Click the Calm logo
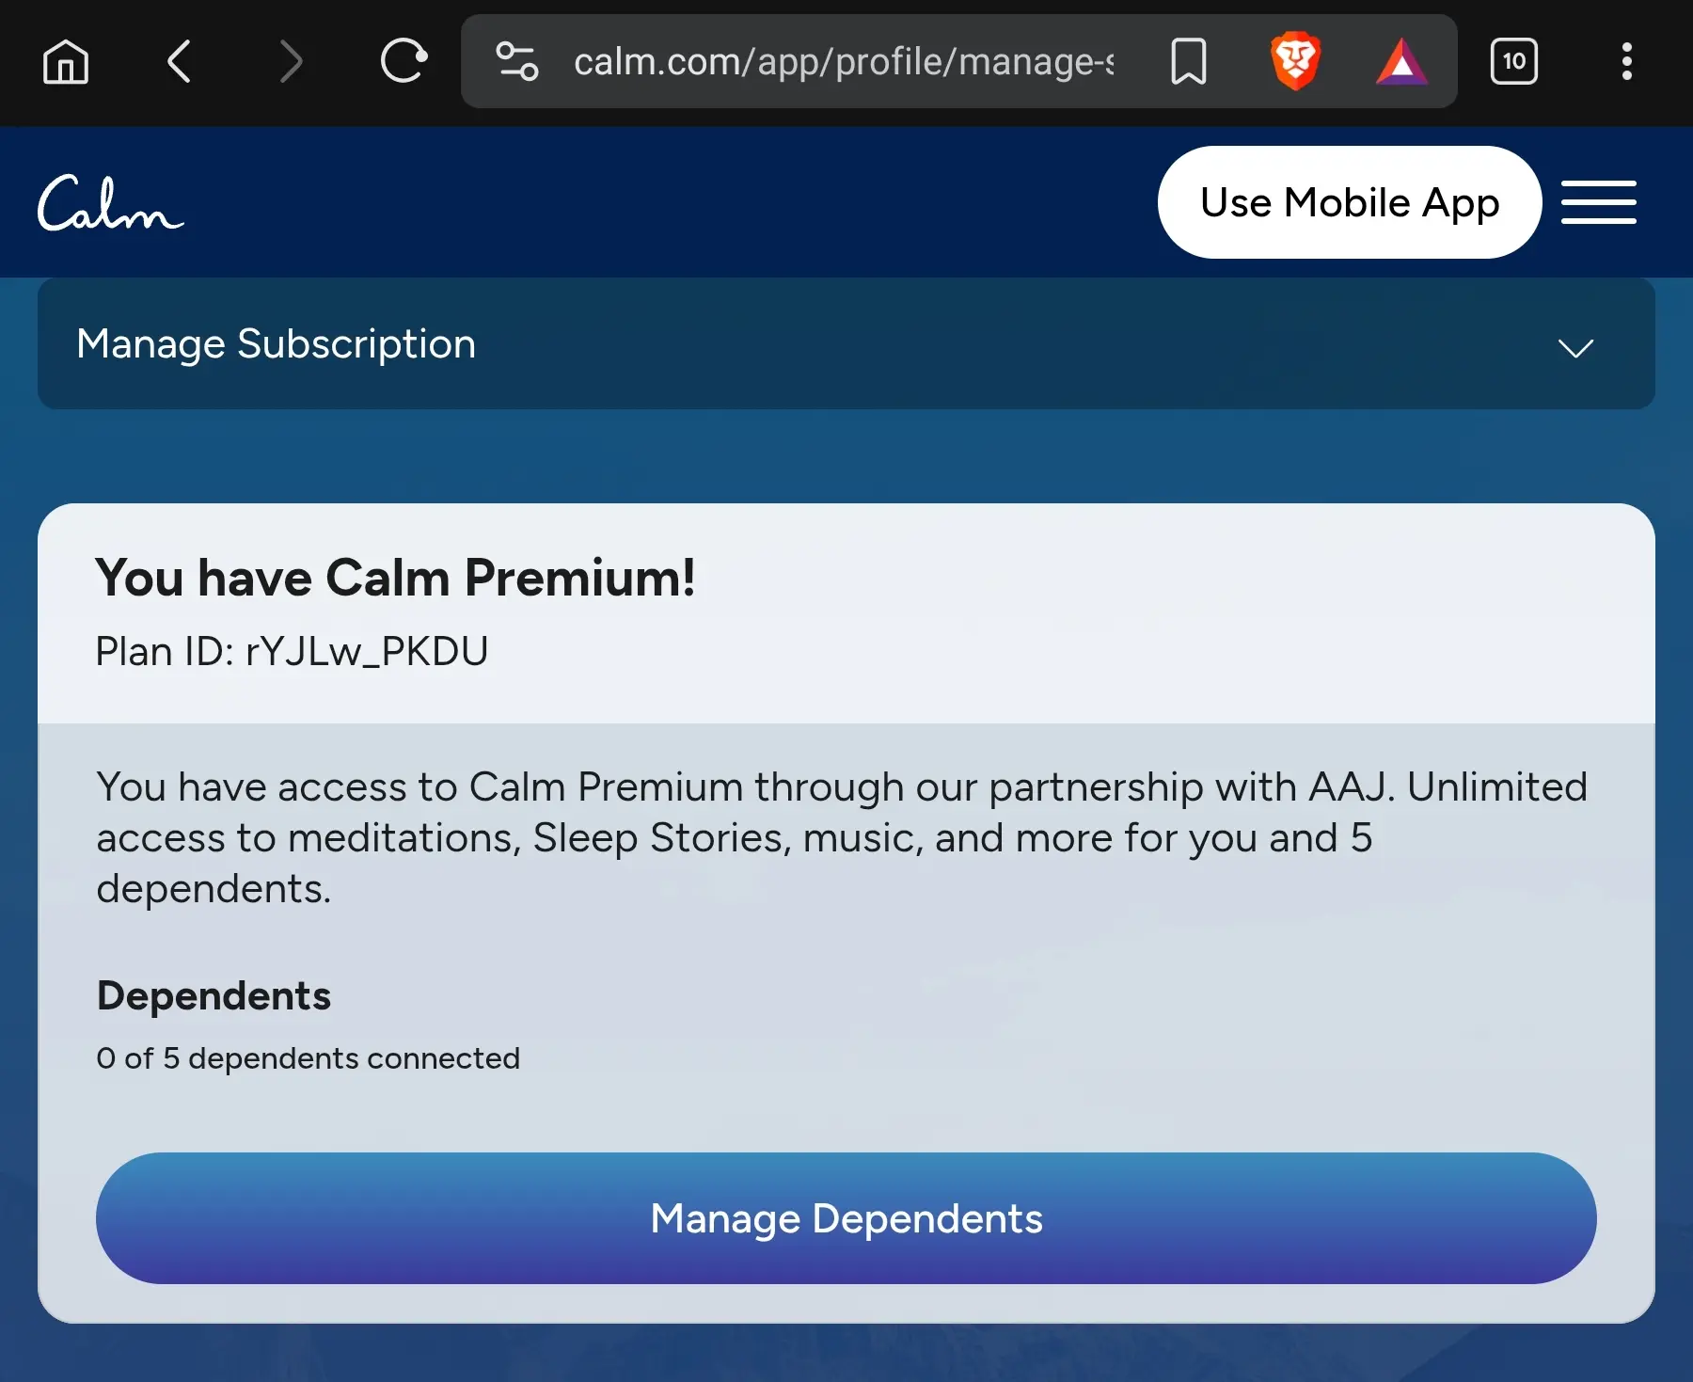1693x1382 pixels. tap(111, 203)
